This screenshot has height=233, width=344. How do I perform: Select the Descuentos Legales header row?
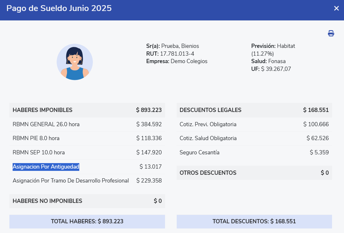tap(254, 110)
